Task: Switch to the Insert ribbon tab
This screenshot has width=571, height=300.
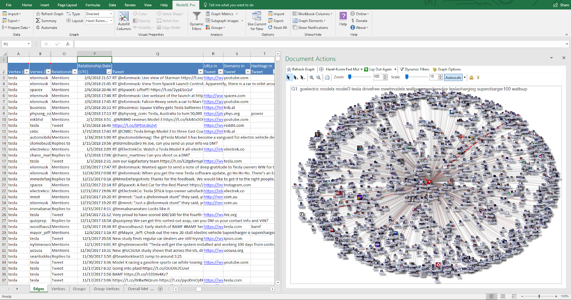Action: pos(45,5)
